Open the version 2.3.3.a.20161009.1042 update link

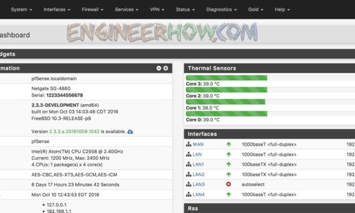[74, 131]
